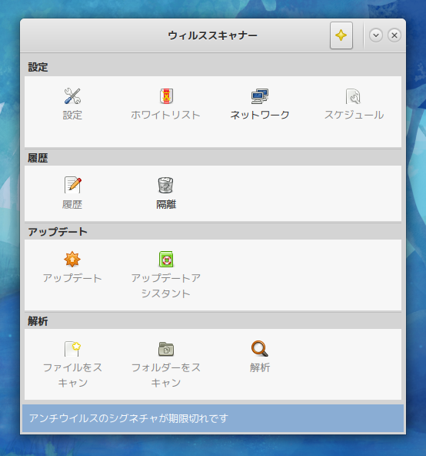Open the 設定 wrench and screwdriver icon
Screen dimensions: 426x456
[x=72, y=96]
